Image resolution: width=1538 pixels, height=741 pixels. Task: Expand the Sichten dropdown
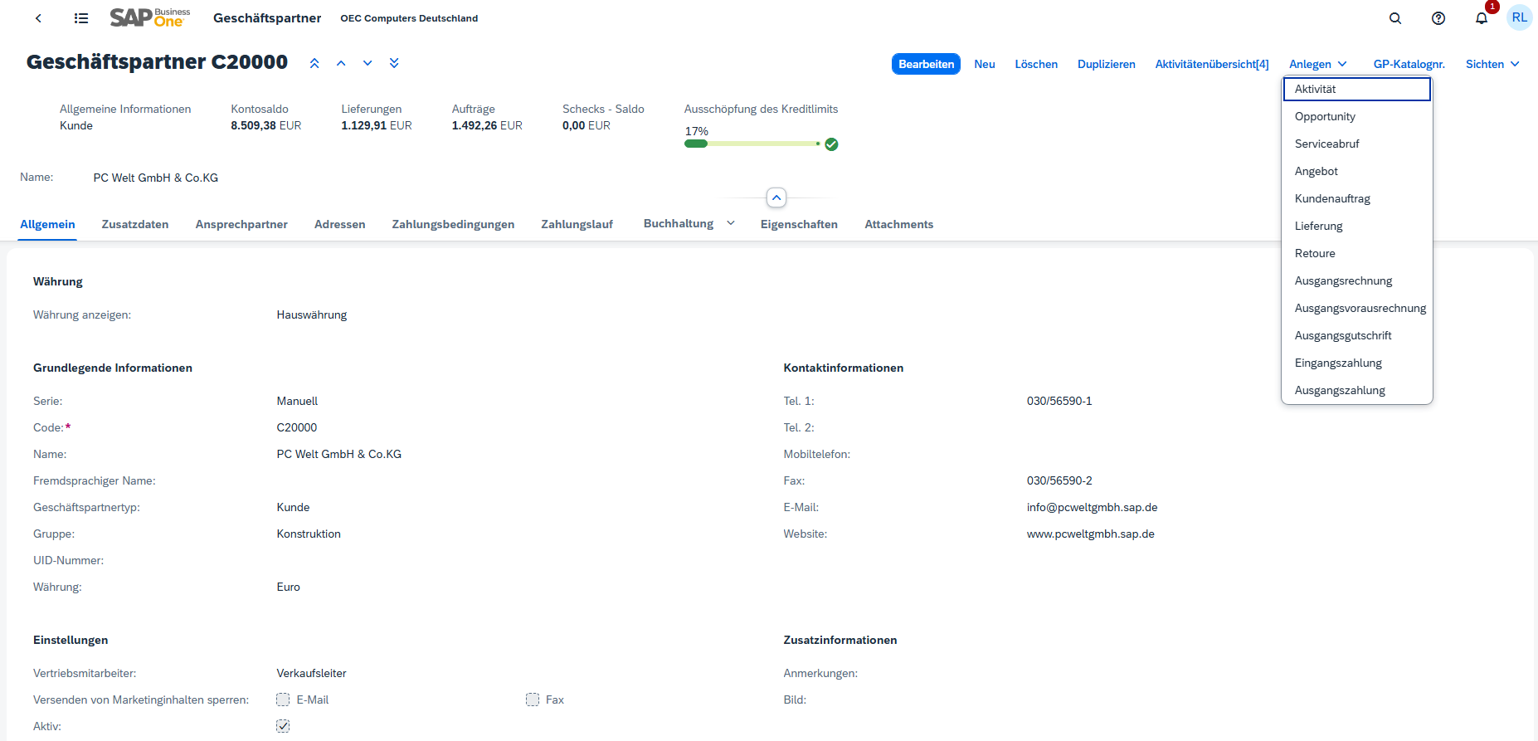pos(1492,64)
